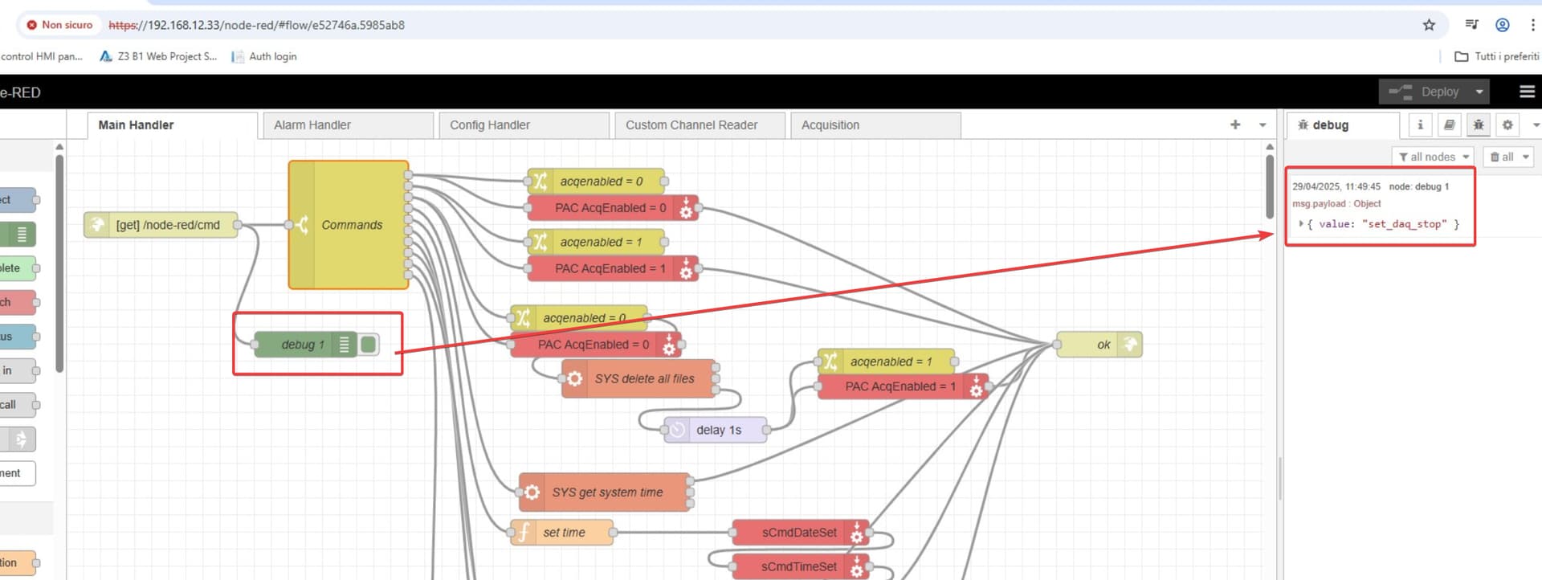Image resolution: width=1542 pixels, height=580 pixels.
Task: Click the msg.payload : Object label
Action: point(1336,204)
